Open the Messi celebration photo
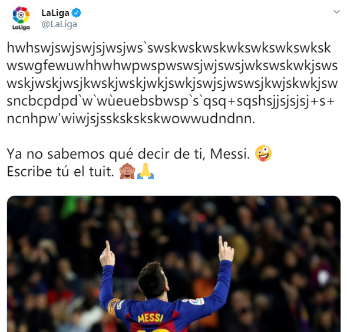 [174, 264]
